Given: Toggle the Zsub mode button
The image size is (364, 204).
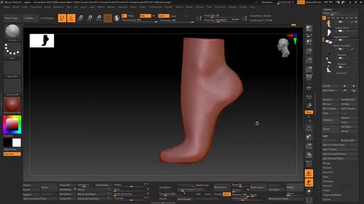Looking at the screenshot, I should [x=173, y=16].
